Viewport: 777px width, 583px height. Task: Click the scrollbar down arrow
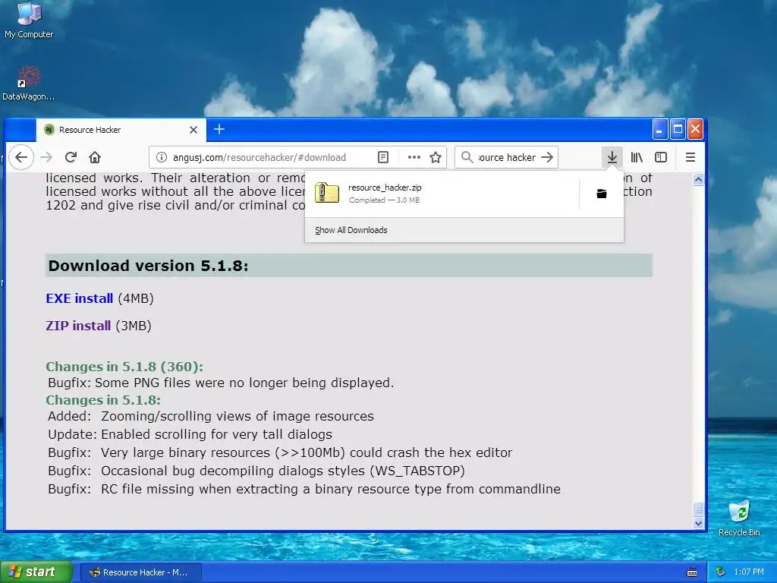[698, 523]
